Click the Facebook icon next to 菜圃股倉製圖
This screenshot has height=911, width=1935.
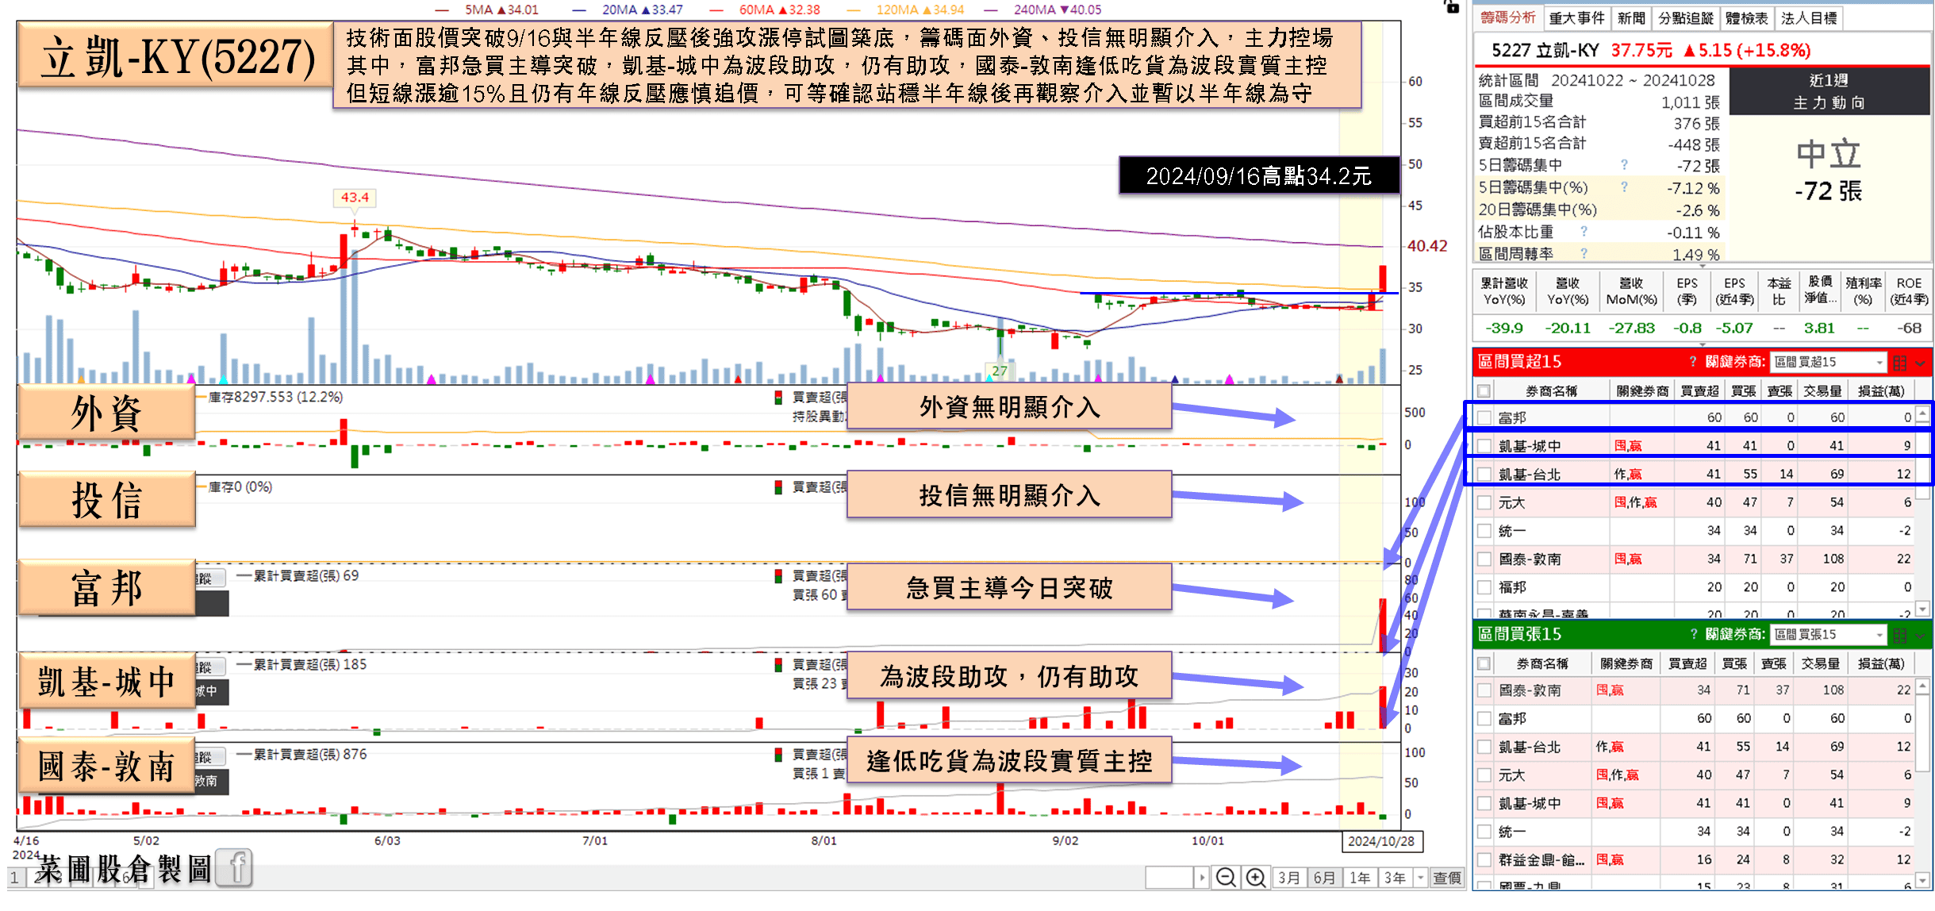(235, 867)
